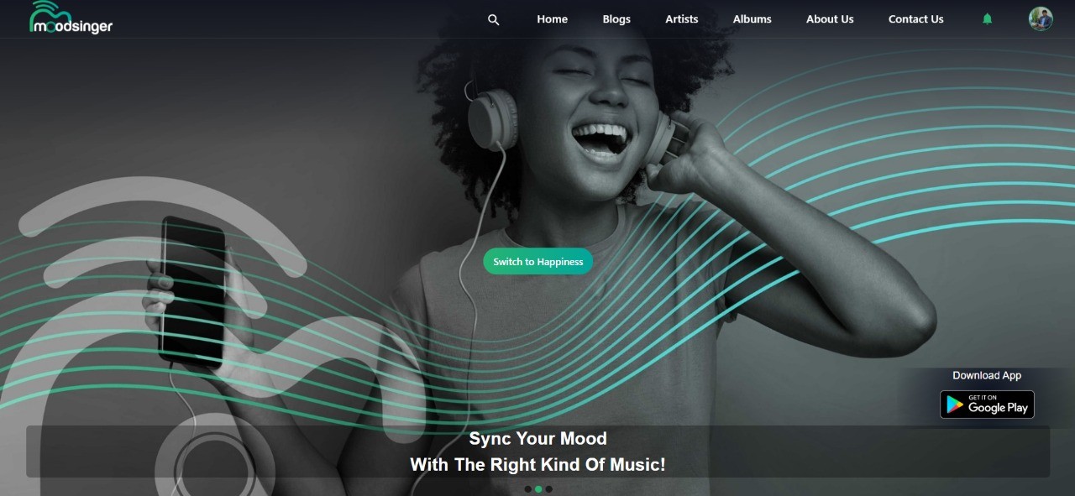The height and width of the screenshot is (496, 1075).
Task: Go to the Home nav item
Action: point(553,19)
